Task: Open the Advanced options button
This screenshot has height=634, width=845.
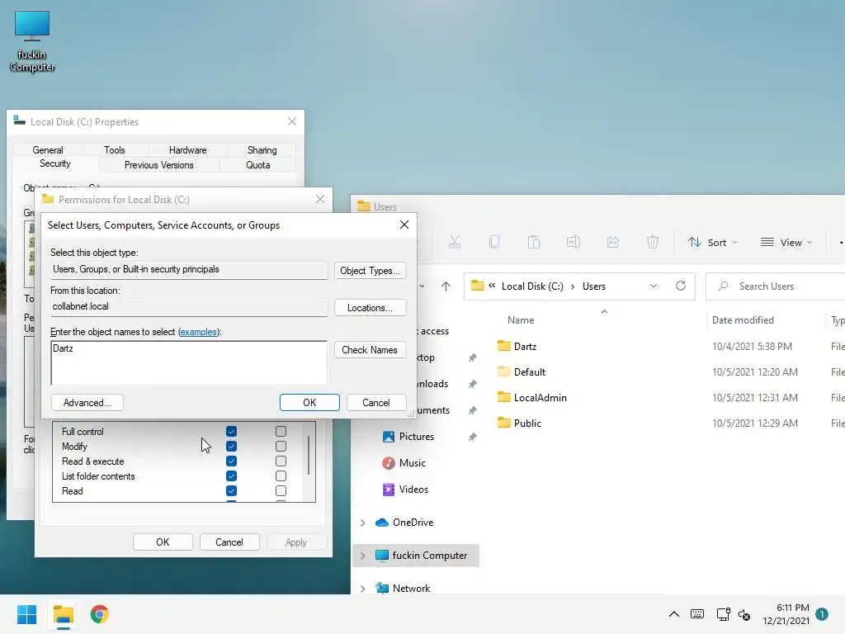Action: tap(87, 403)
